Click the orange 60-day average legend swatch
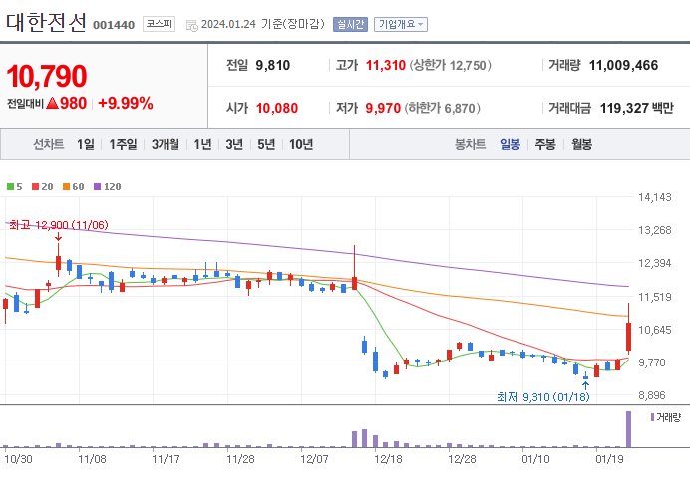This screenshot has height=483, width=690. pyautogui.click(x=67, y=187)
